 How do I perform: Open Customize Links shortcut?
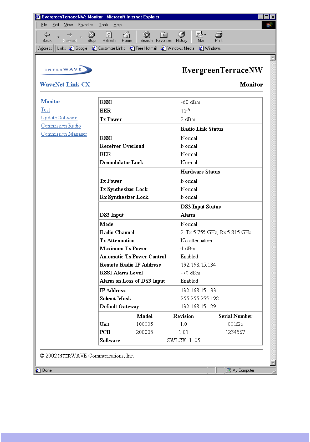point(108,48)
